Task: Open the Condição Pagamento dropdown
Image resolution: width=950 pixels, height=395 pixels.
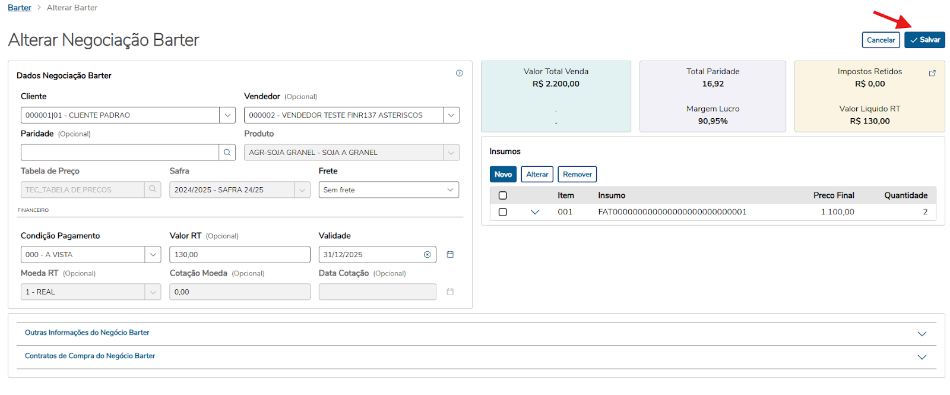Action: (x=153, y=255)
